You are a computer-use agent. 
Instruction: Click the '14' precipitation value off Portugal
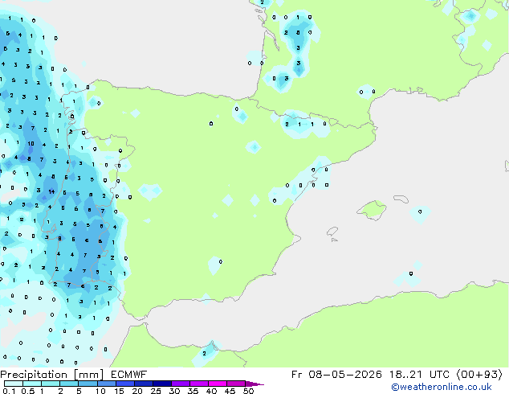pos(51,192)
